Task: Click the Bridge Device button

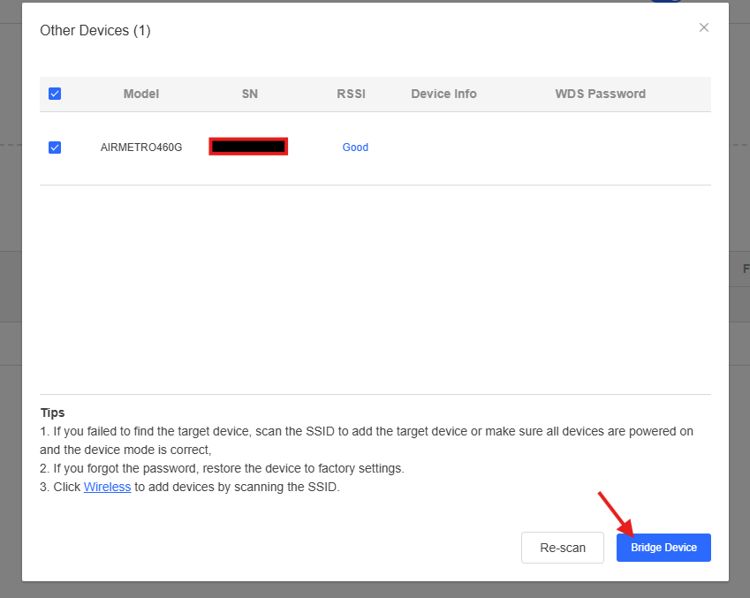Action: pos(663,548)
